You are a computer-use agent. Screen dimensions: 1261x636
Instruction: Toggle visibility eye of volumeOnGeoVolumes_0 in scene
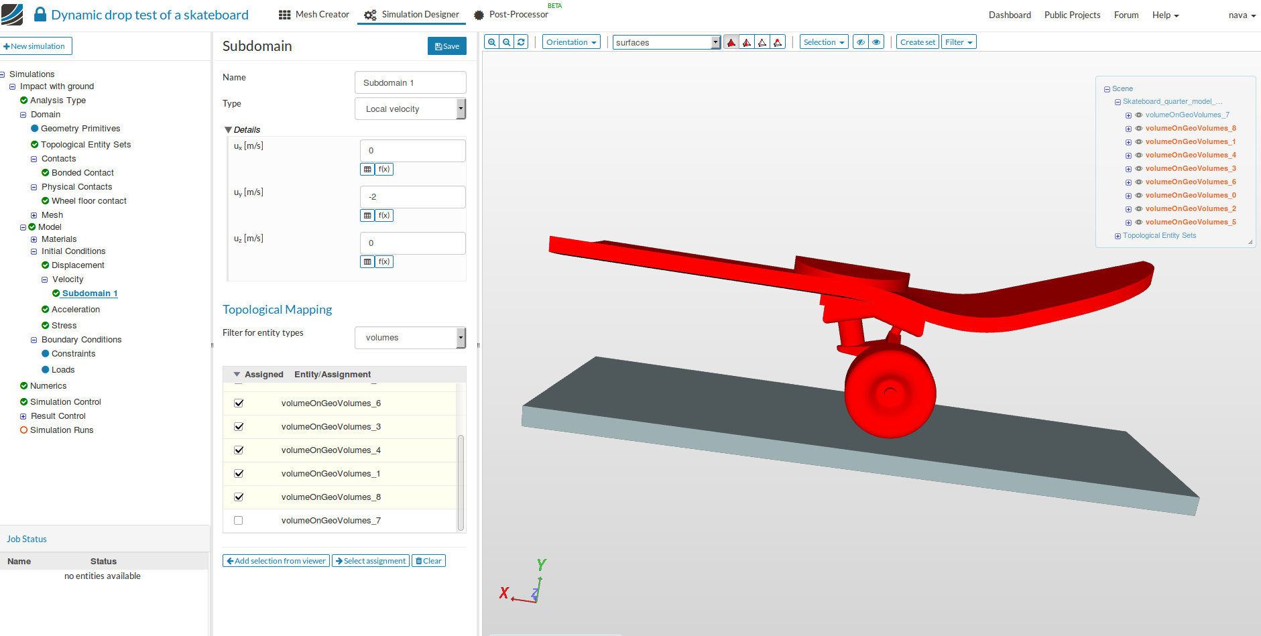(1138, 196)
